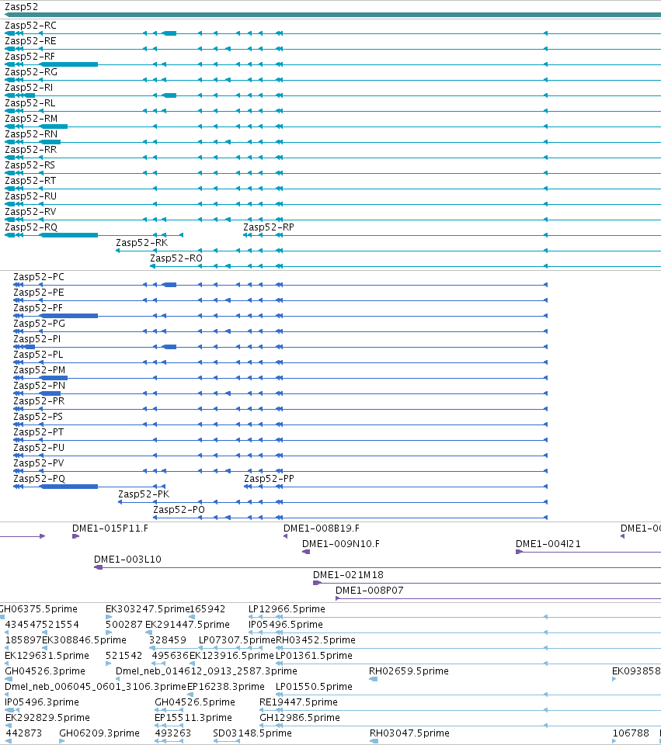Click protein Zasp52-PV label
The image size is (661, 745).
[x=39, y=463]
